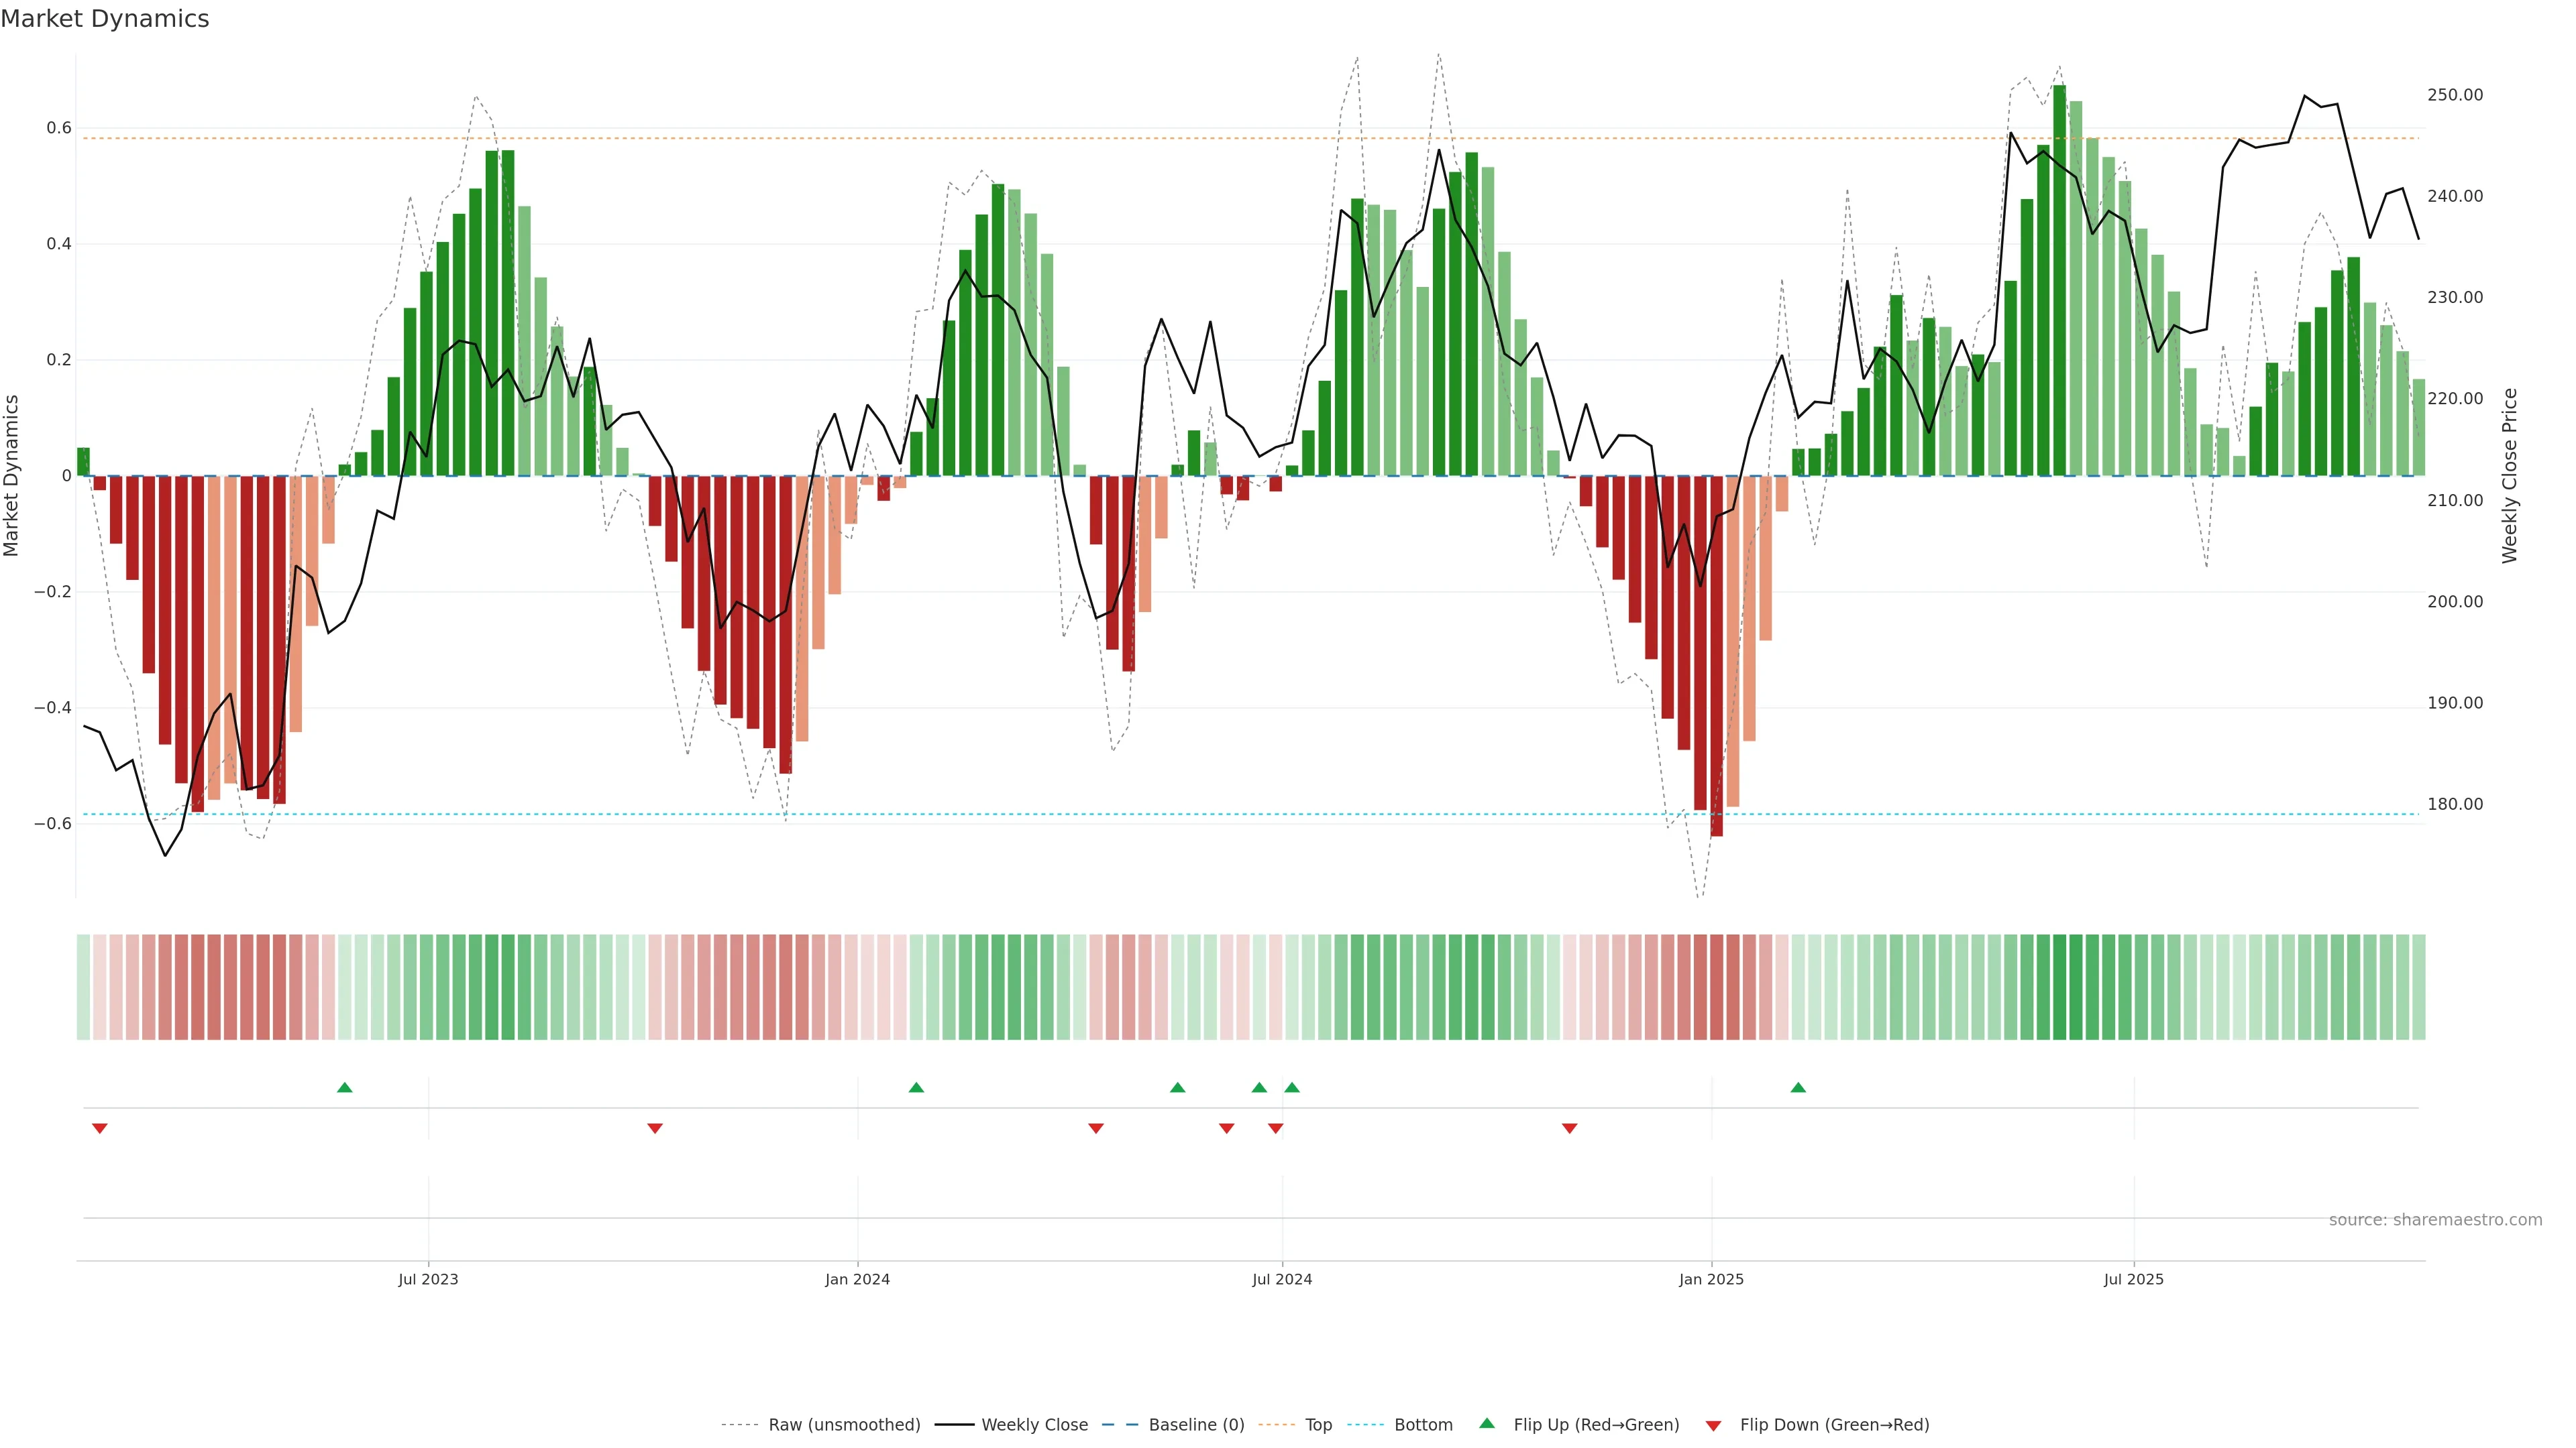Toggle the Weekly Close series in the legend
Viewport: 2576px width, 1448px height.
click(1034, 1425)
